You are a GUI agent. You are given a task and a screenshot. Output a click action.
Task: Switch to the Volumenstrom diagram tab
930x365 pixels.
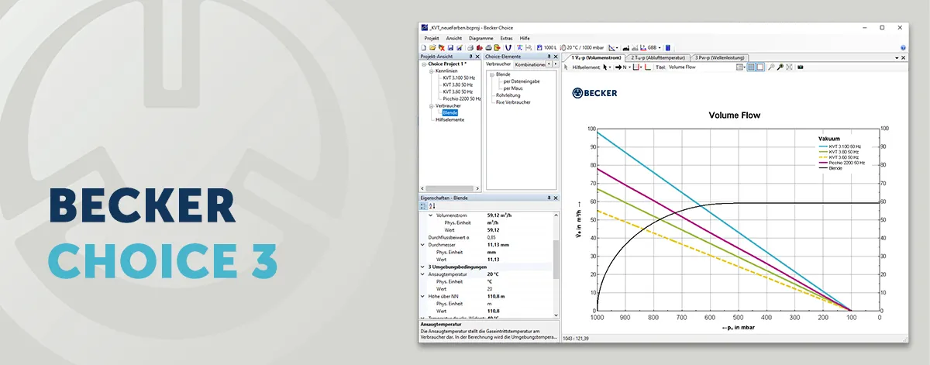click(595, 57)
